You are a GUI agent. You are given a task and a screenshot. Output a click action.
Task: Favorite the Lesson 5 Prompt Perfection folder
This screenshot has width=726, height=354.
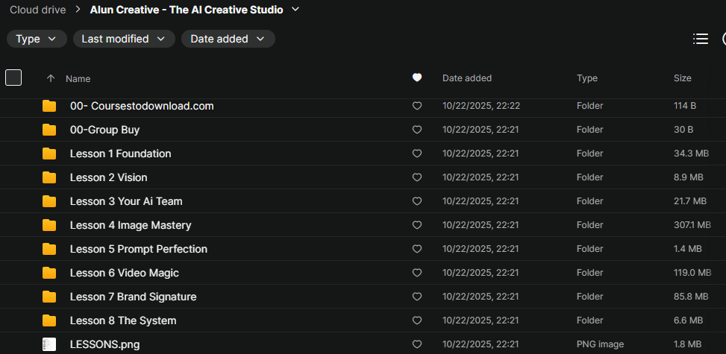(417, 249)
